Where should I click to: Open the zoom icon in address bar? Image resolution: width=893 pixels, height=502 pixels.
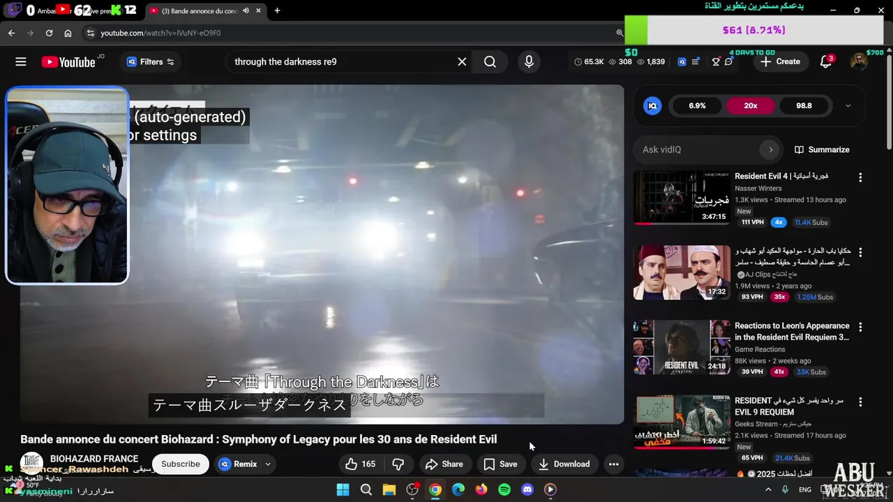tap(620, 33)
